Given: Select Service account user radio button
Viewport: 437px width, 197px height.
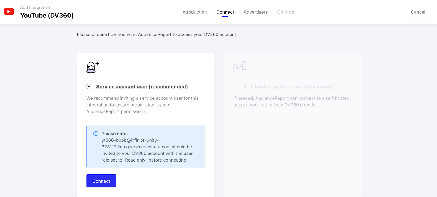Looking at the screenshot, I should (x=89, y=87).
